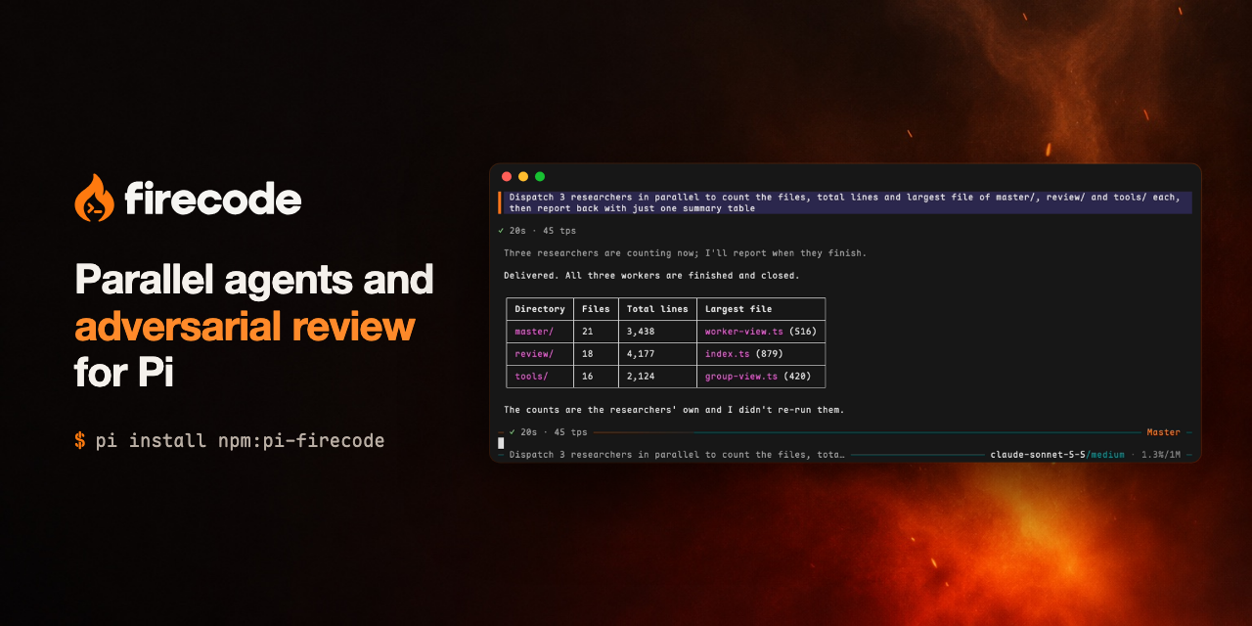The height and width of the screenshot is (626, 1252).
Task: Click the "Directory" table header
Action: click(540, 309)
